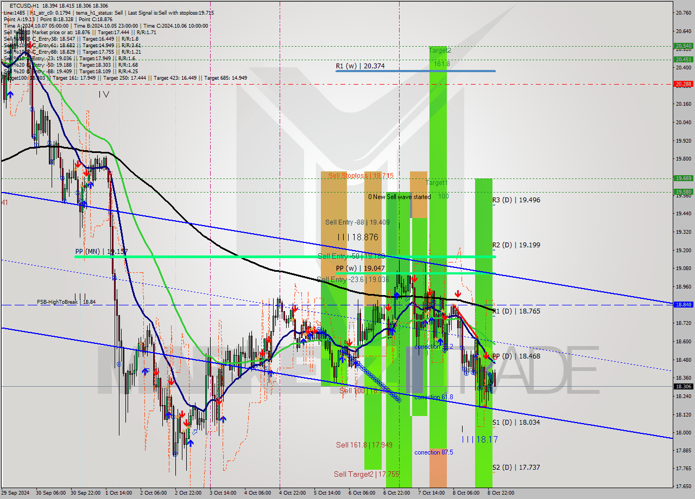Click the 'PP (D) | 18.468' label
Screen dimensions: 695x499
tap(516, 356)
